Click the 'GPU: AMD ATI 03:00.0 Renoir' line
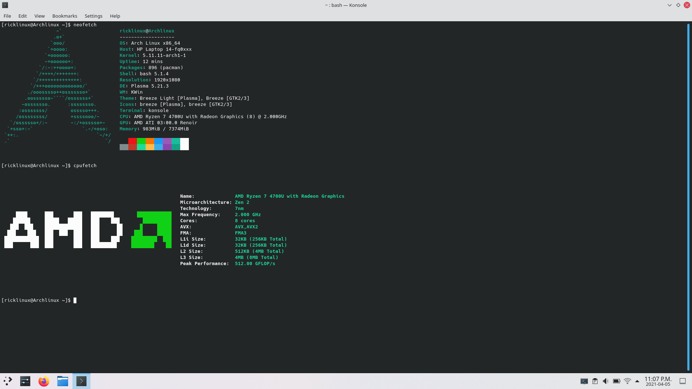This screenshot has width=692, height=389. coord(159,123)
